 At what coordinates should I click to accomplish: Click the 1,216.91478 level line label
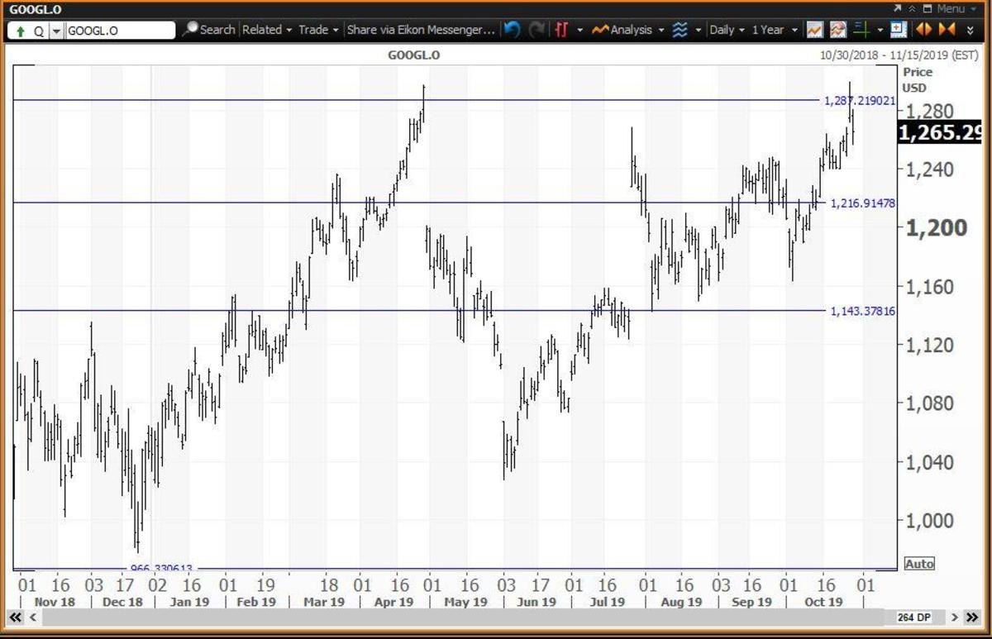click(863, 203)
